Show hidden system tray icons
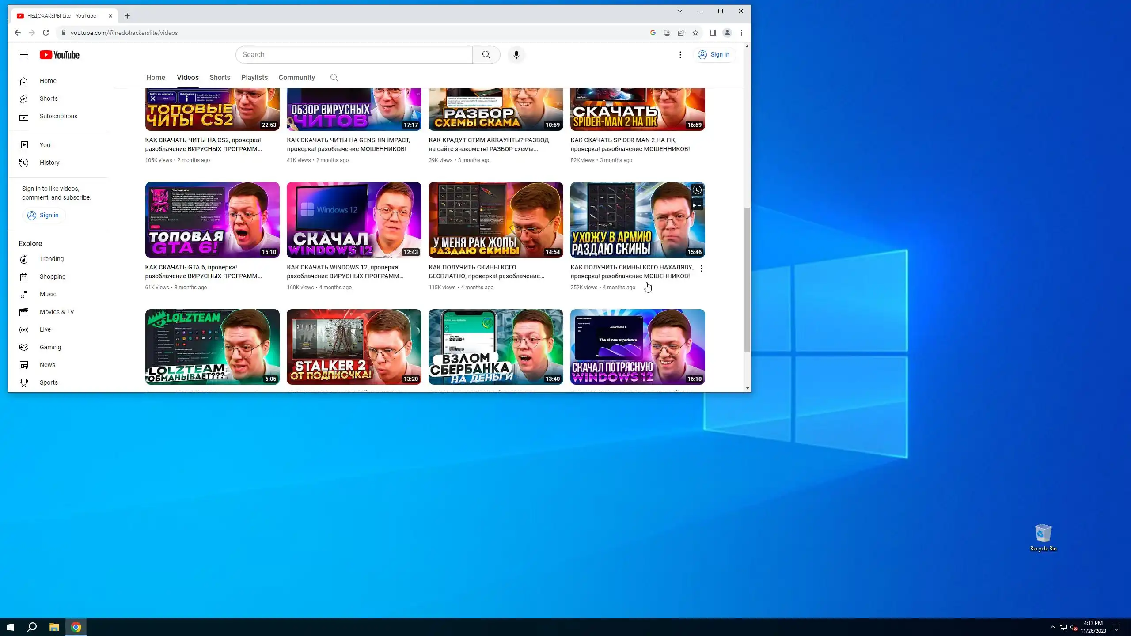This screenshot has height=636, width=1131. [x=1052, y=627]
